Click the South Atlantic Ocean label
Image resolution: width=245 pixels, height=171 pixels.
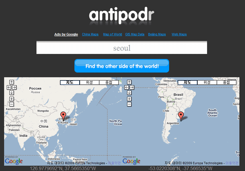[212, 113]
